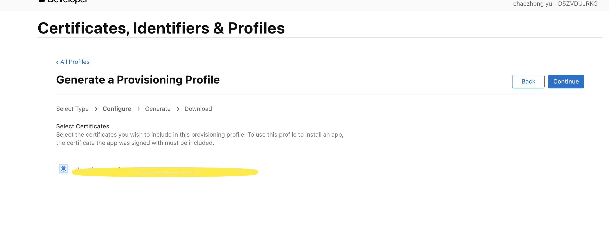Image resolution: width=609 pixels, height=249 pixels.
Task: Click the Certificates, Identifiers & Profiles title
Action: click(x=161, y=28)
